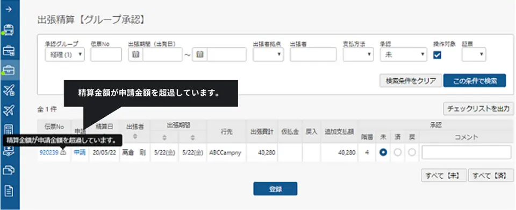The height and width of the screenshot is (210, 516).
Task: Focus the approval コメント input field
Action: (467, 152)
